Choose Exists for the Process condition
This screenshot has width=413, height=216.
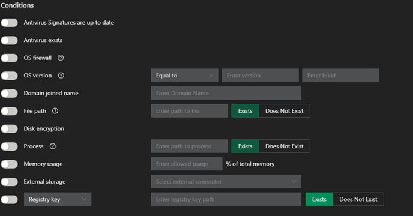click(x=245, y=146)
